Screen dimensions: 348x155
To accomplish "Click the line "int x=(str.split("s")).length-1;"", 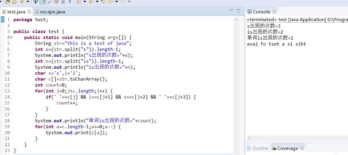I will (78, 49).
